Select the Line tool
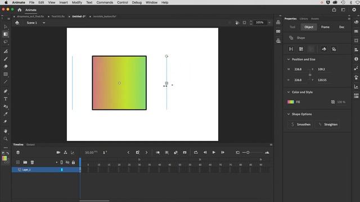The image size is (360, 202). (x=6, y=82)
